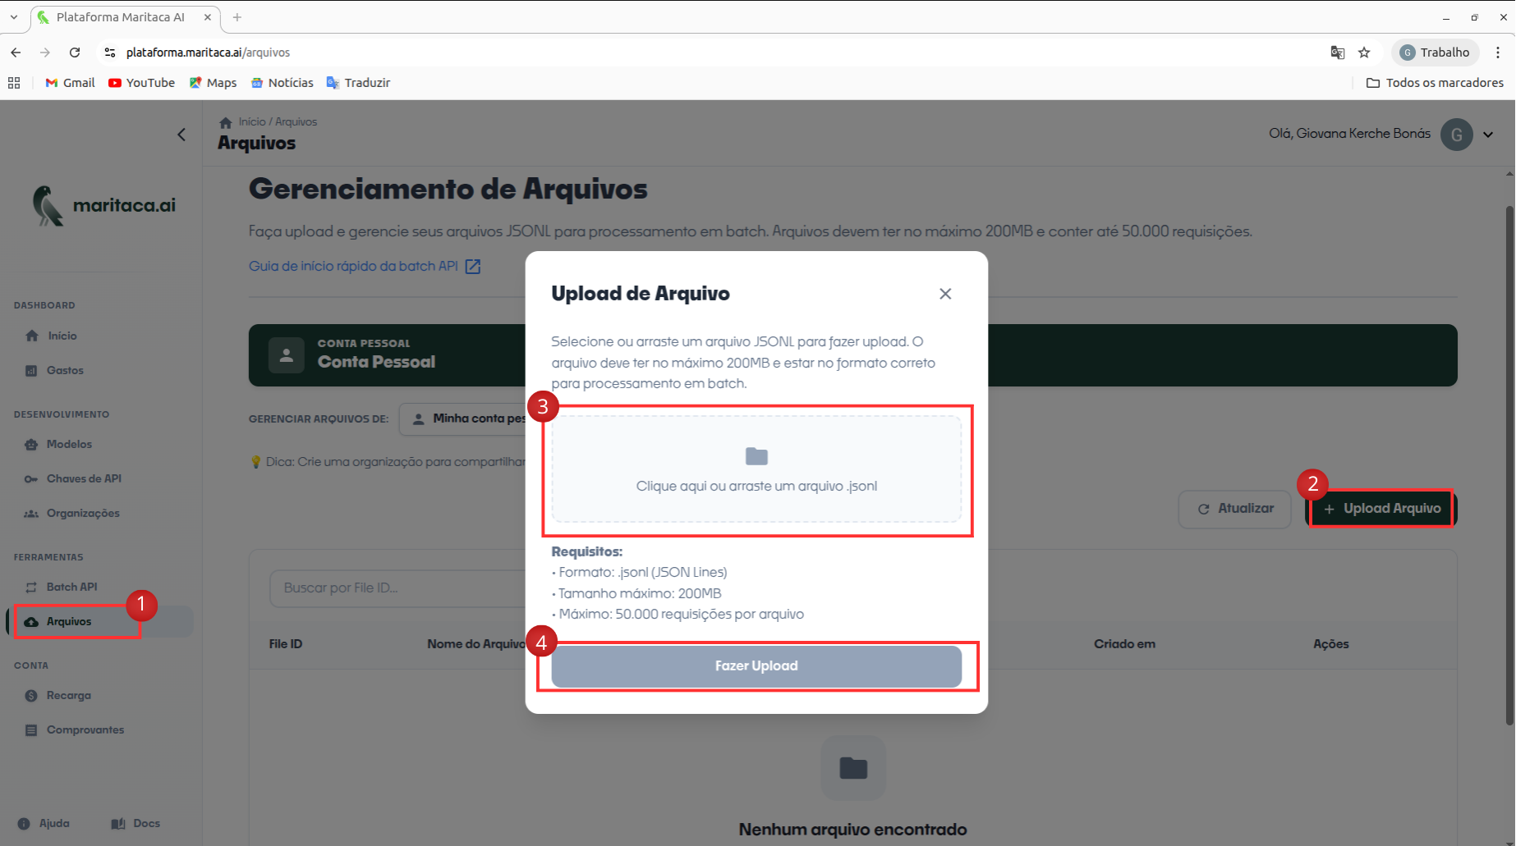
Task: Open Minha conta pessoal account selector
Action: pyautogui.click(x=464, y=418)
